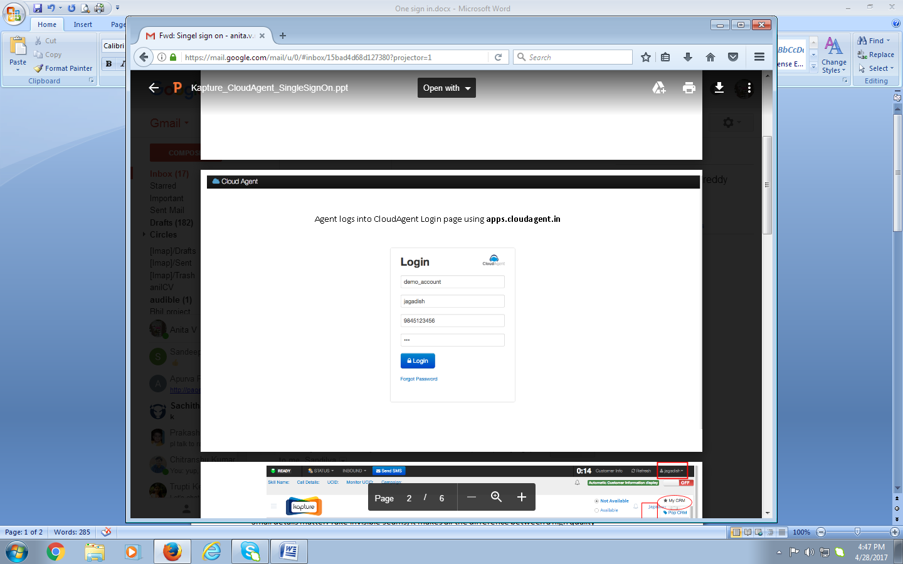
Task: Click the mail.google.com URL field
Action: click(x=335, y=57)
